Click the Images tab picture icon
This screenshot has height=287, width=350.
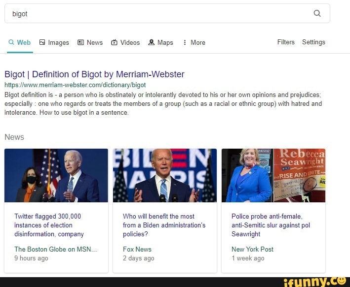click(x=42, y=42)
